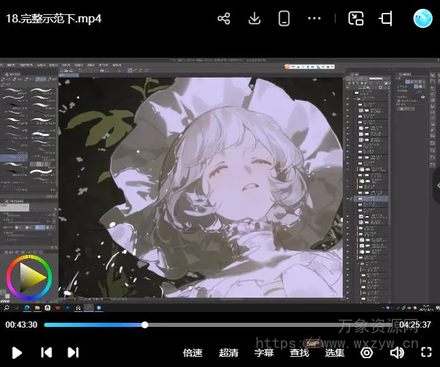Screen dimensions: 440x367
Task: Click the 查找 search button
Action: (x=299, y=353)
